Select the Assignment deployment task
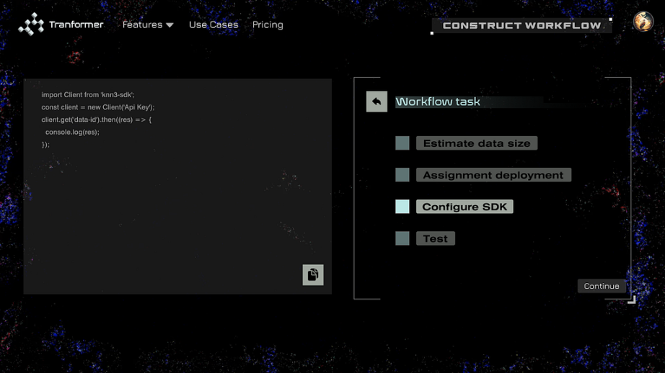The image size is (665, 373). tap(493, 175)
